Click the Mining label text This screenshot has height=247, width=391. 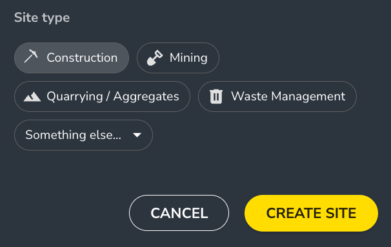coord(188,58)
